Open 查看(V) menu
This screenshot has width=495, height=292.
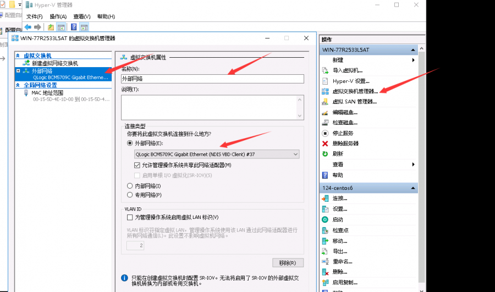[x=82, y=16]
